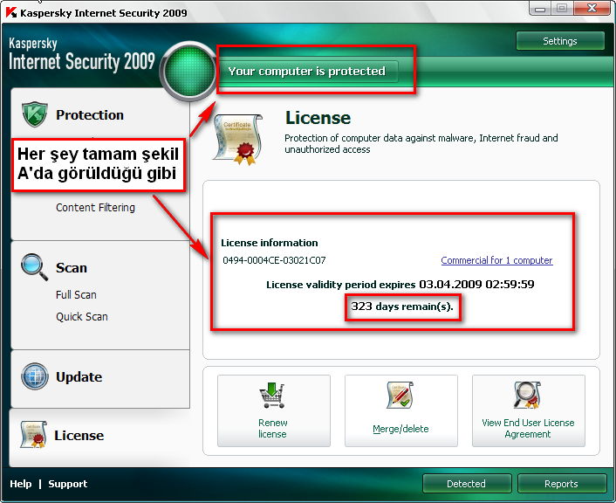Click Renew license button
The image size is (616, 503).
[x=274, y=410]
